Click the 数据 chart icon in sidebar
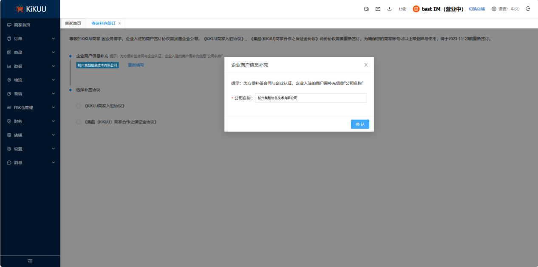Image resolution: width=538 pixels, height=267 pixels. [9, 66]
